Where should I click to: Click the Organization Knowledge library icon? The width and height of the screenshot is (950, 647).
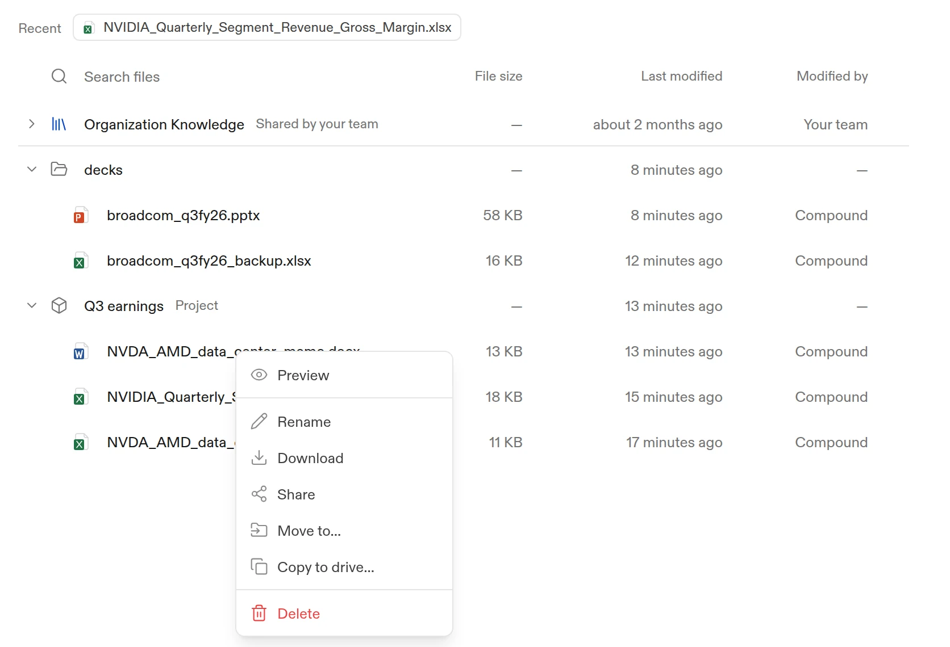coord(59,124)
